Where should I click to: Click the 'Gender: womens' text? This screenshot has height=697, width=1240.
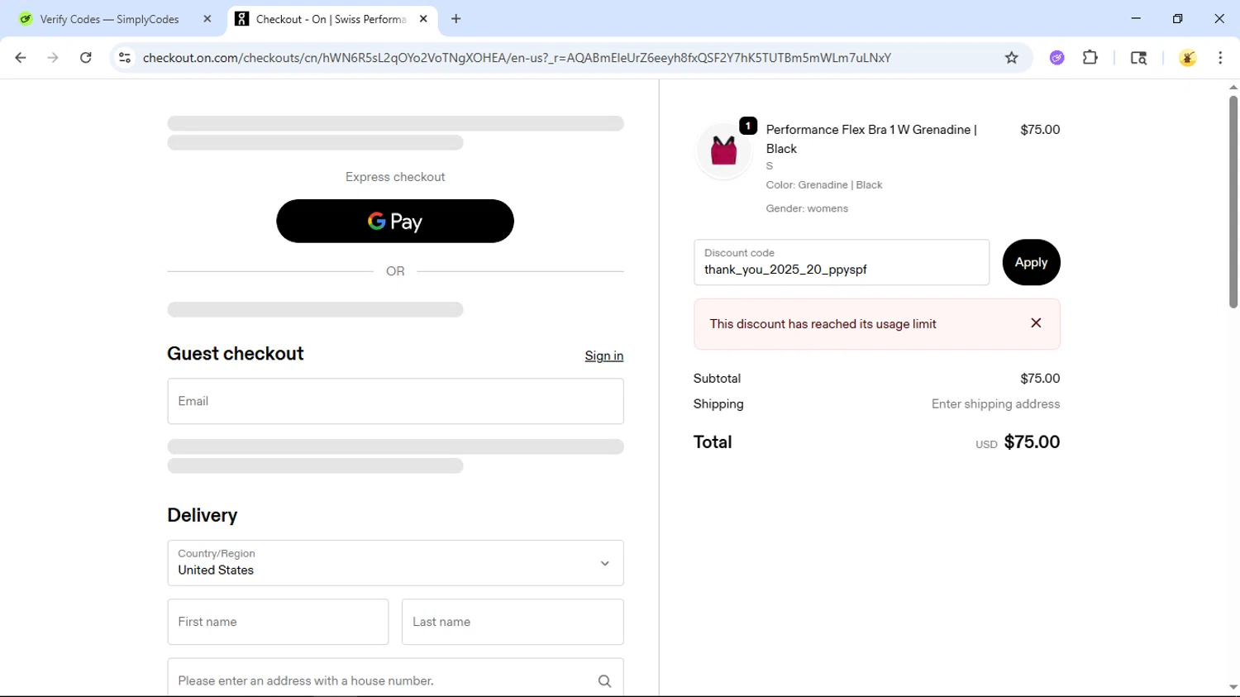pyautogui.click(x=807, y=208)
